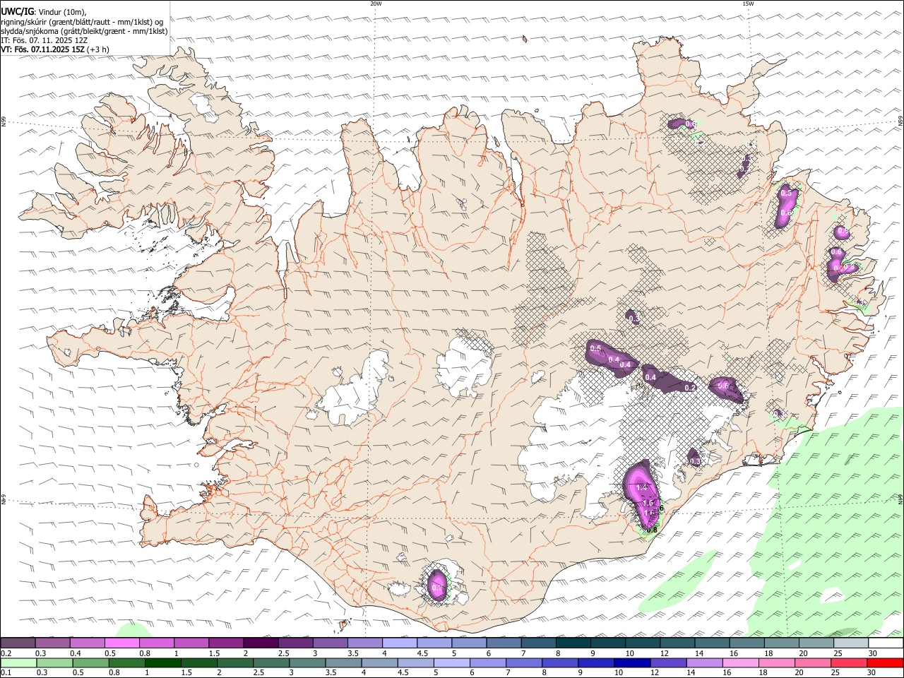
Task: Select the '0.2' precipitation value on the map
Action: tap(691, 388)
